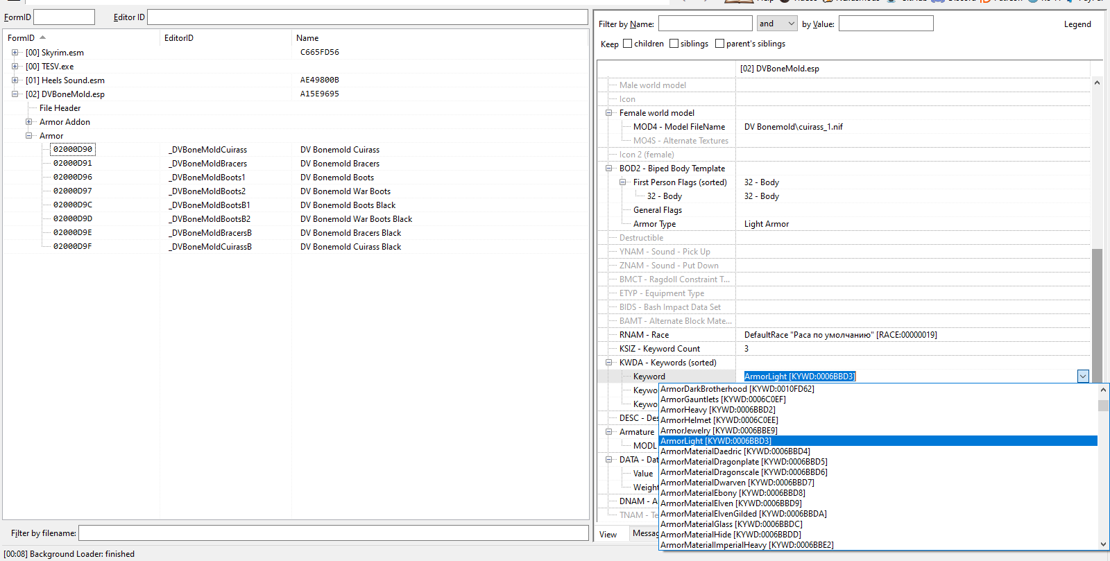Collapse Female world model section
Image resolution: width=1110 pixels, height=561 pixels.
click(x=608, y=113)
